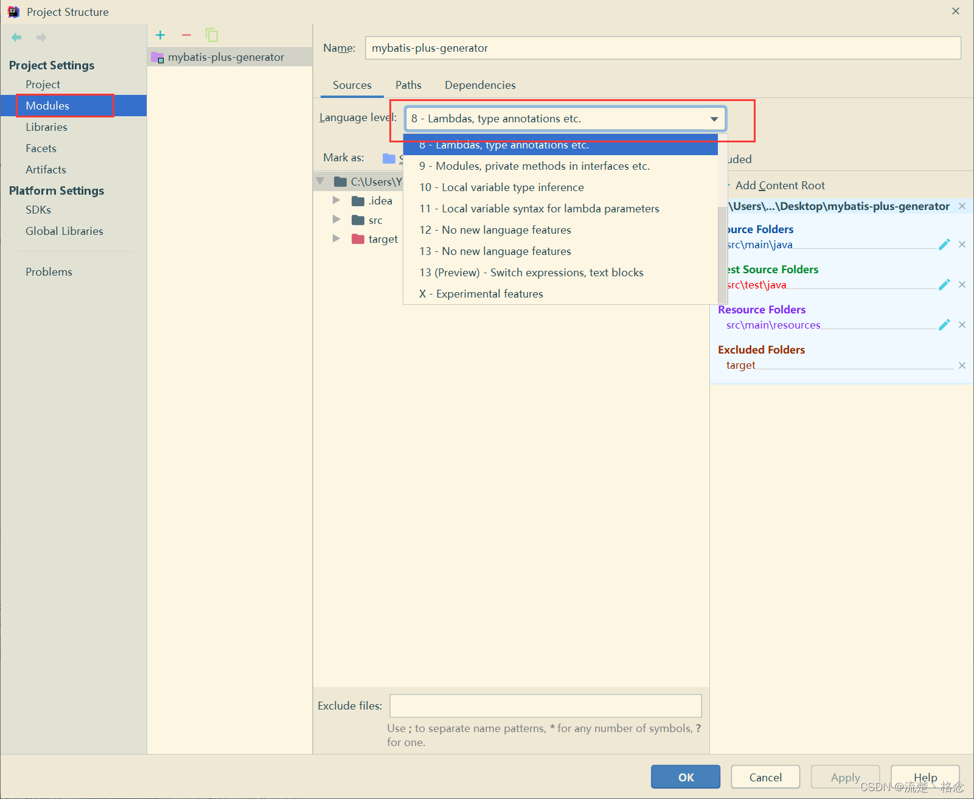The image size is (974, 799).
Task: Select mybatis-plus-generator module in list
Action: pos(230,57)
